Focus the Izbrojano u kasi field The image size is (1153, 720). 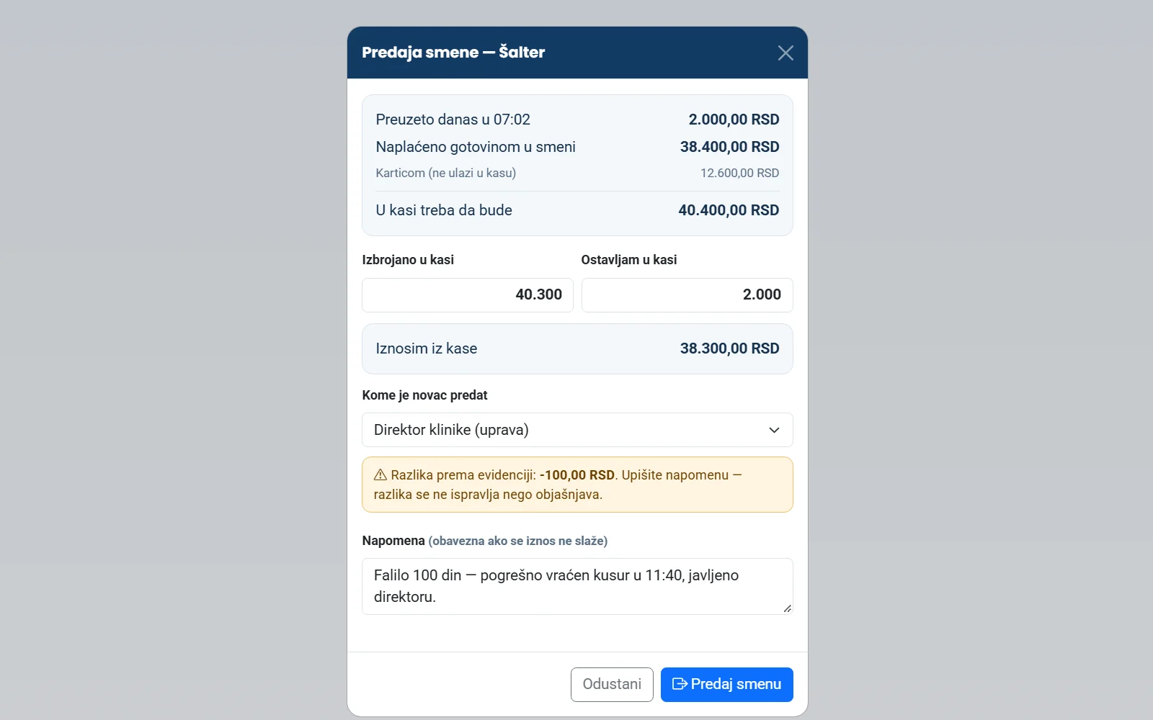pyautogui.click(x=467, y=295)
